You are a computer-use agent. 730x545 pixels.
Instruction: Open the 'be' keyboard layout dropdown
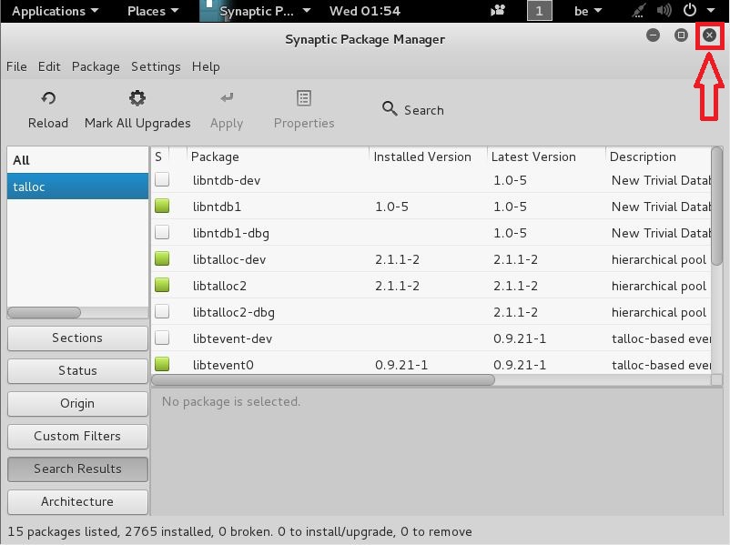point(588,11)
